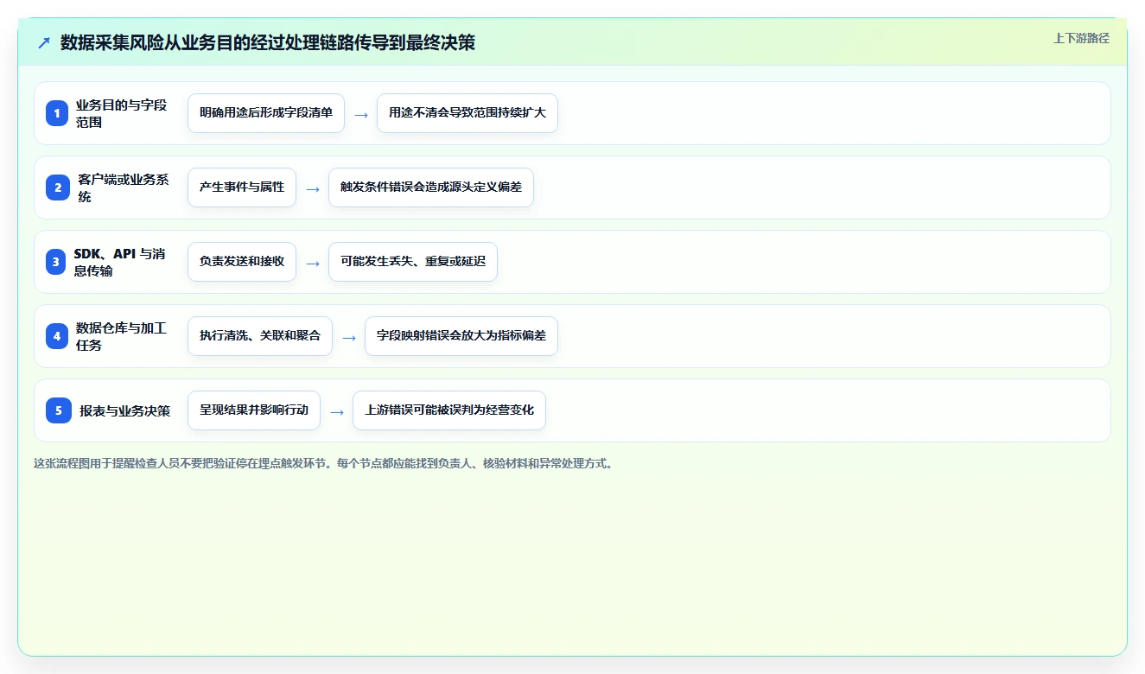
Task: Click the footnote starting 这张流程图用于提醒检查人员
Action: (x=323, y=463)
